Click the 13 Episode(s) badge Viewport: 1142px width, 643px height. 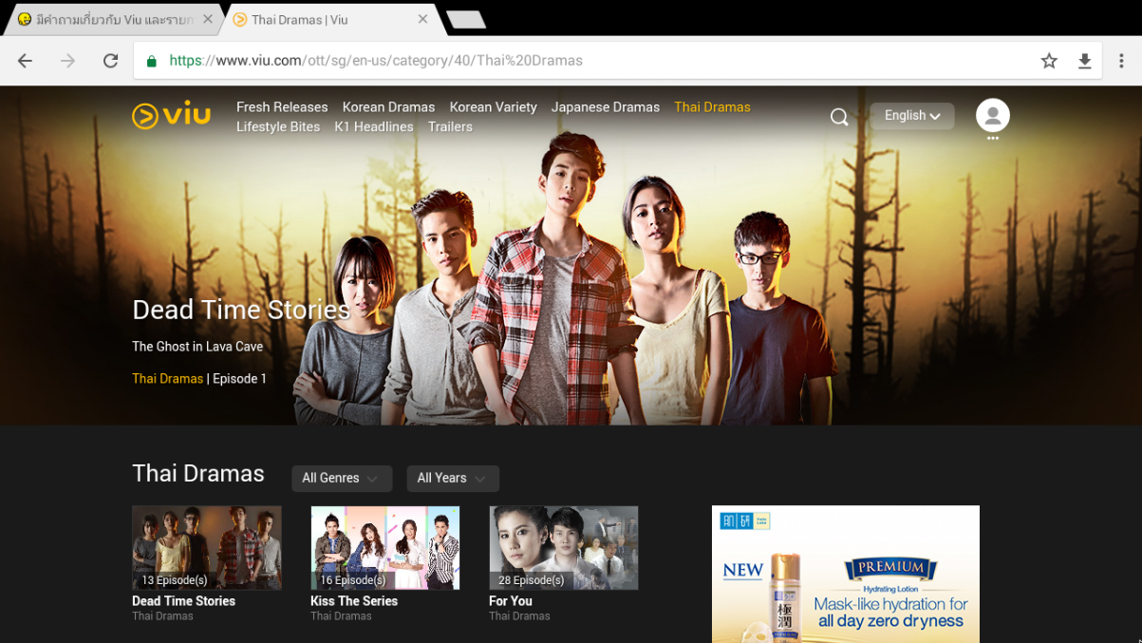175,580
